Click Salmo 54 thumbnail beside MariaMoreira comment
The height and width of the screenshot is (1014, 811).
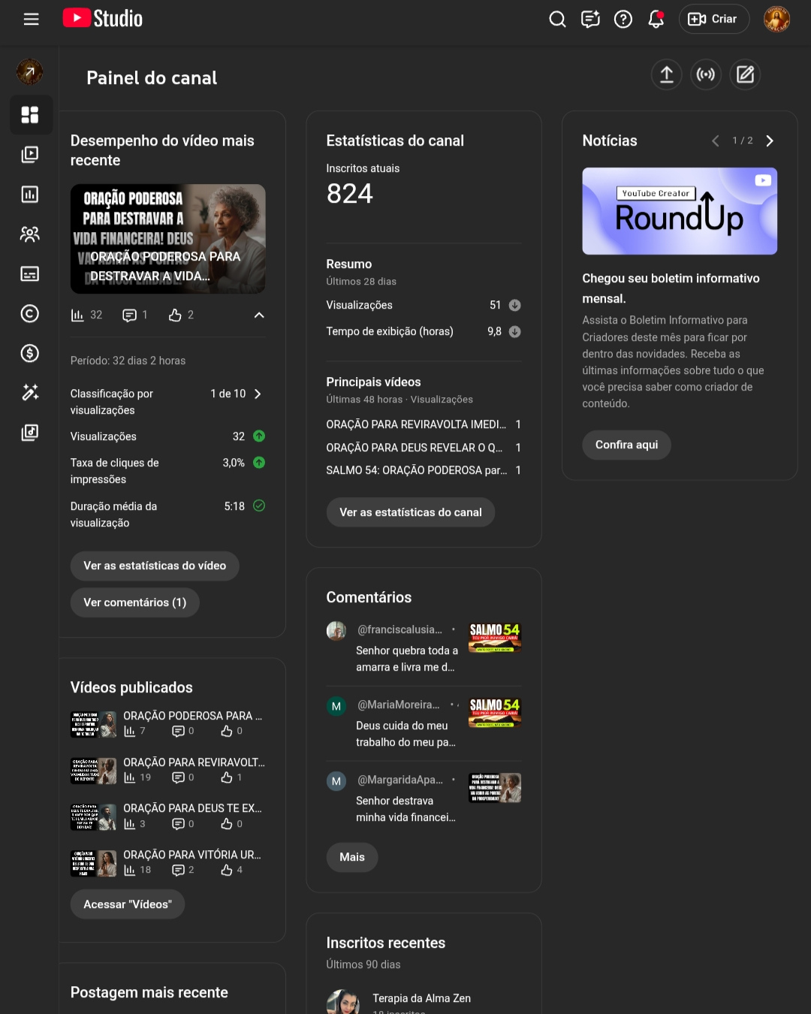(495, 713)
